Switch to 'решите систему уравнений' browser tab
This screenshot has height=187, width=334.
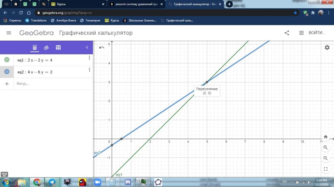137,4
